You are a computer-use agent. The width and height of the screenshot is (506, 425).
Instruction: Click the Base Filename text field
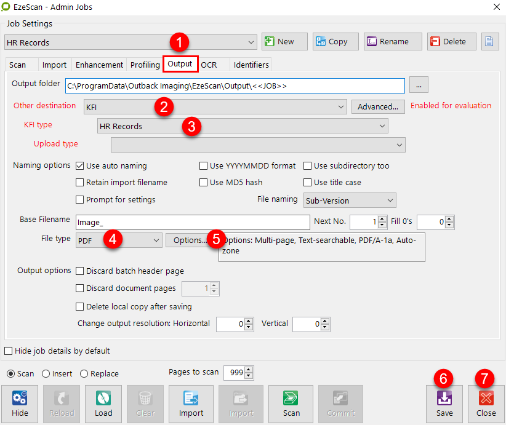point(192,222)
